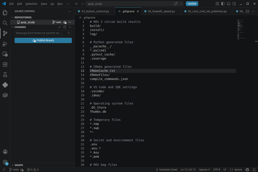Open Source Control views and more actions
258x172 pixels.
click(70, 11)
